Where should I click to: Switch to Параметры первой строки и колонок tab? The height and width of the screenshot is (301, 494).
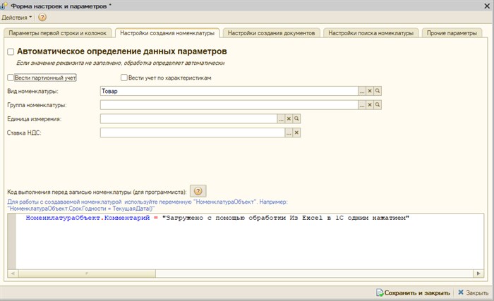(58, 33)
